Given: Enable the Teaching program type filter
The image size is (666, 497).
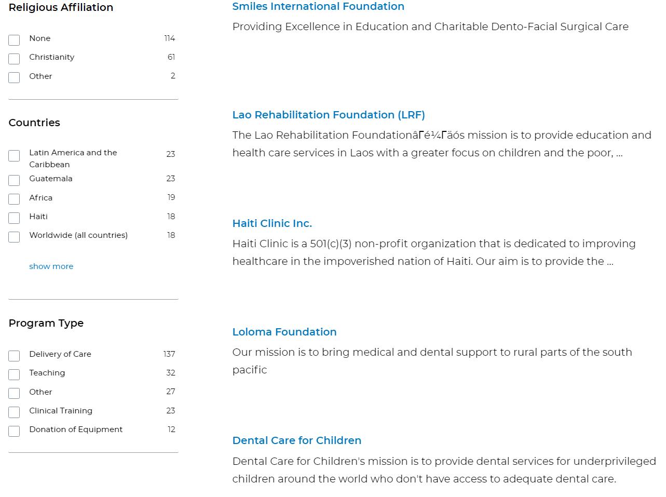Looking at the screenshot, I should click(14, 374).
